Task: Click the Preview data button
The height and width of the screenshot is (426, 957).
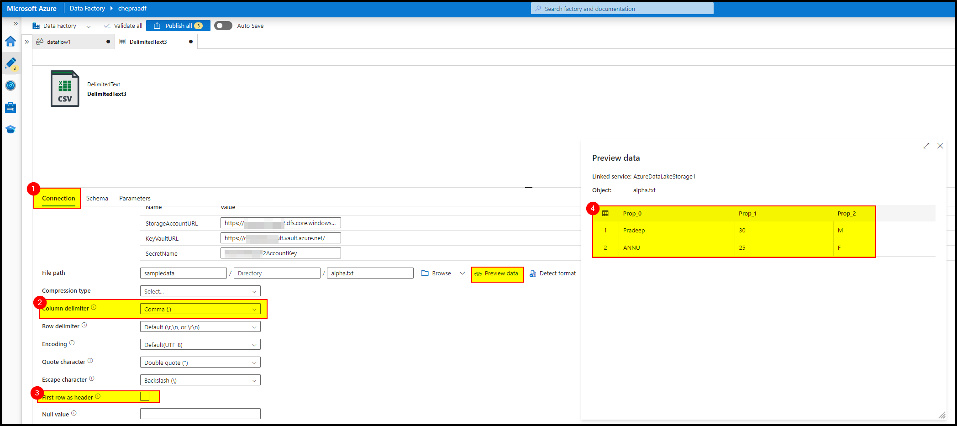Action: [497, 273]
